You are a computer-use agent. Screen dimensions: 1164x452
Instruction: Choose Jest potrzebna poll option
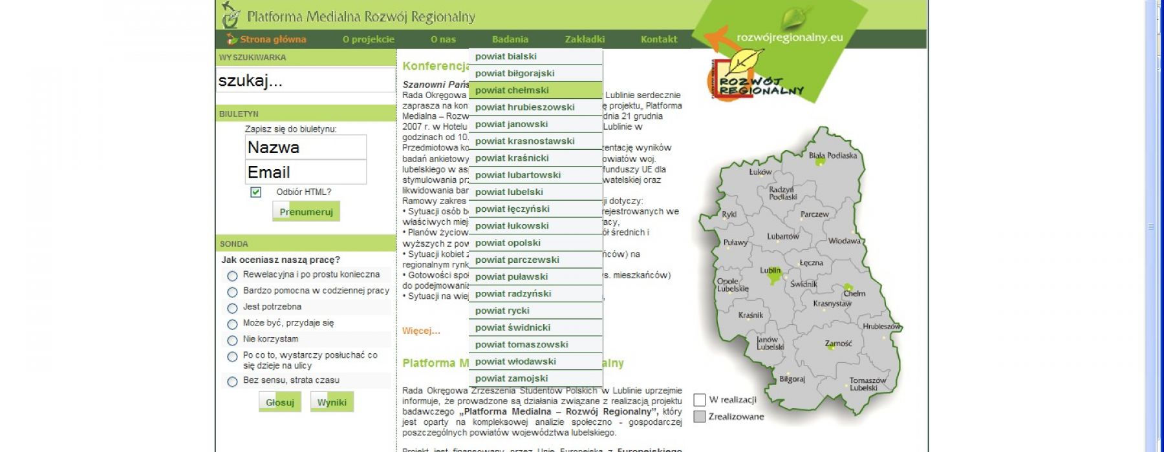(232, 309)
